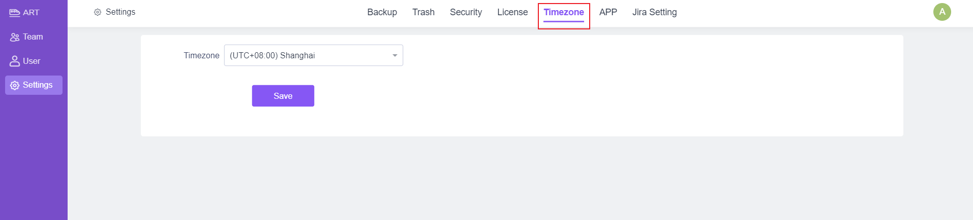Open the Jira Setting tab
This screenshot has width=973, height=220.
[x=655, y=12]
